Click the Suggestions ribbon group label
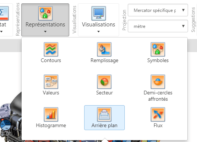This screenshot has height=142, width=197. click(193, 20)
